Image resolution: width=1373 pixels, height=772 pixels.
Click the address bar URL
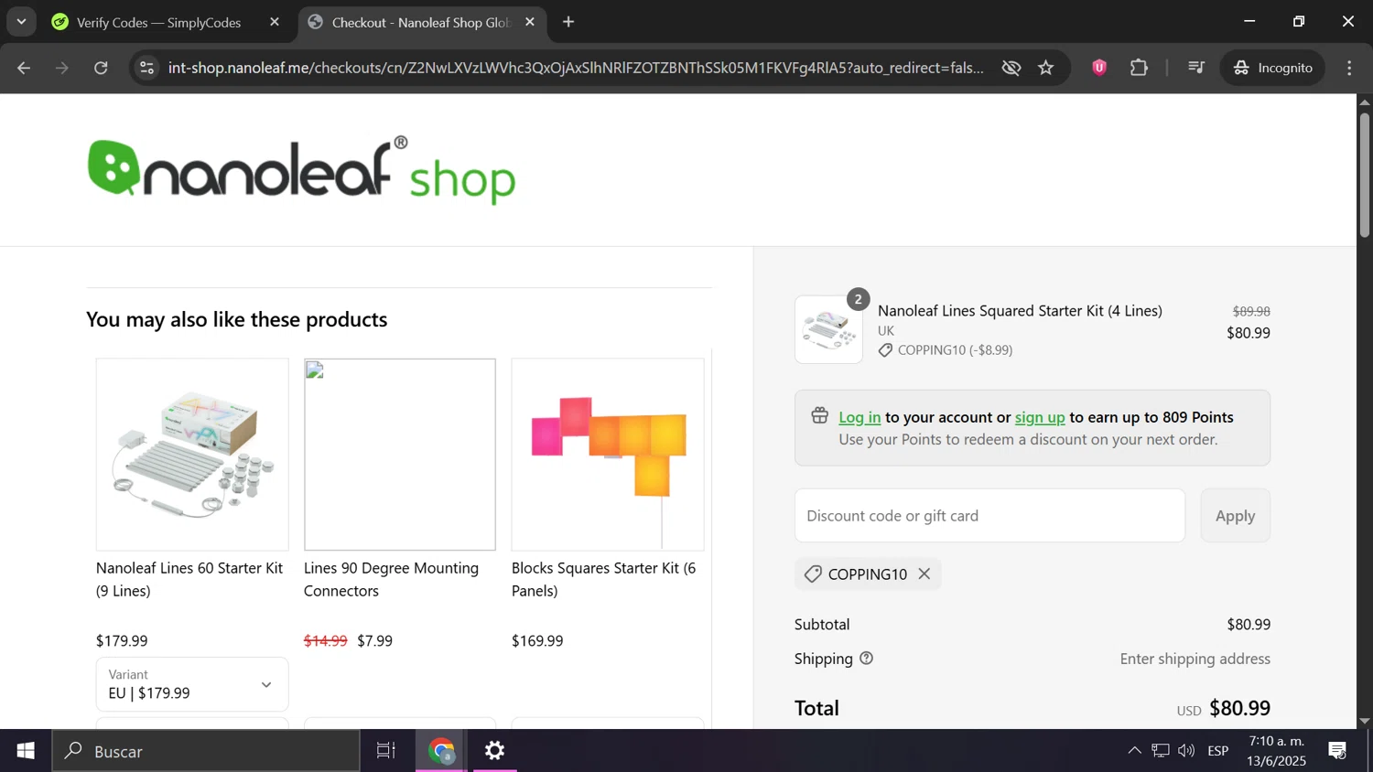click(x=576, y=68)
